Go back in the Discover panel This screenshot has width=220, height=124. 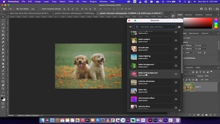point(131,27)
